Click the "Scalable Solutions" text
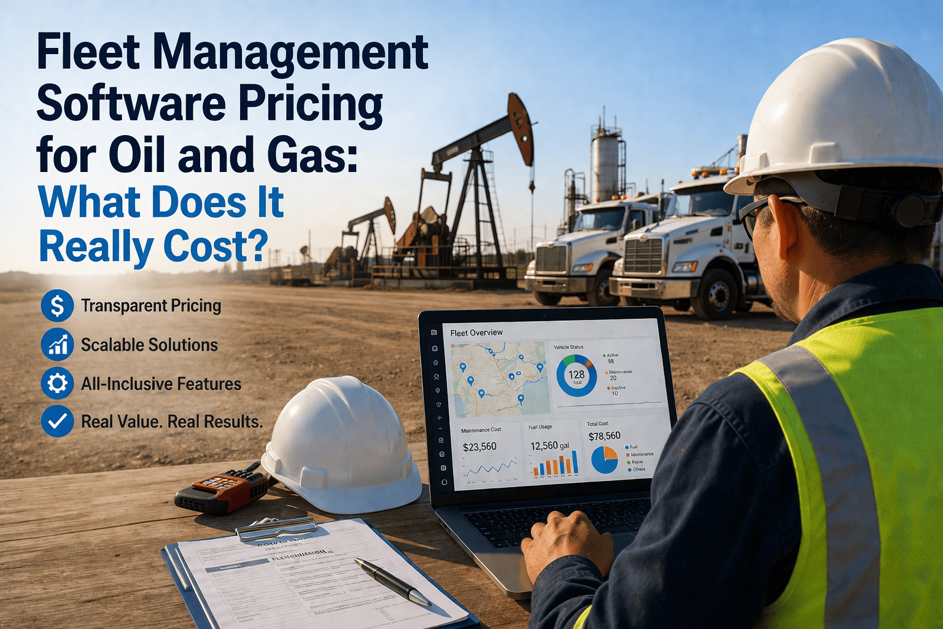 click(x=149, y=345)
